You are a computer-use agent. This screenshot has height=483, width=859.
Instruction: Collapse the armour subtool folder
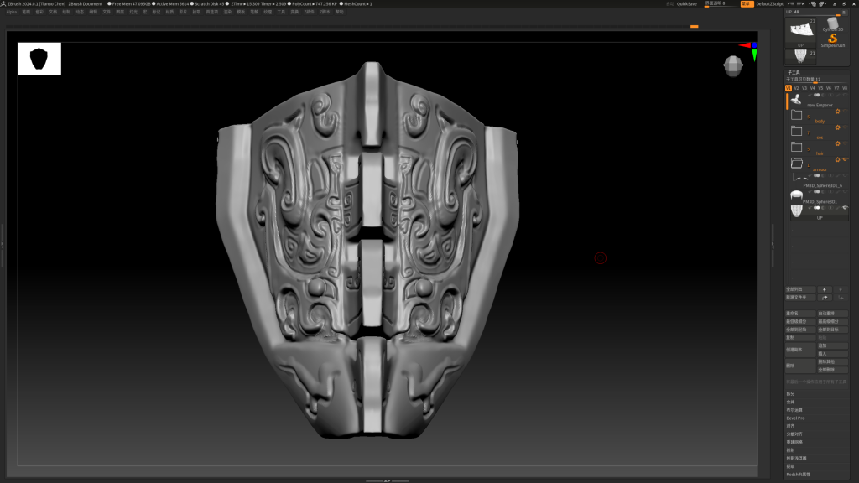(797, 163)
